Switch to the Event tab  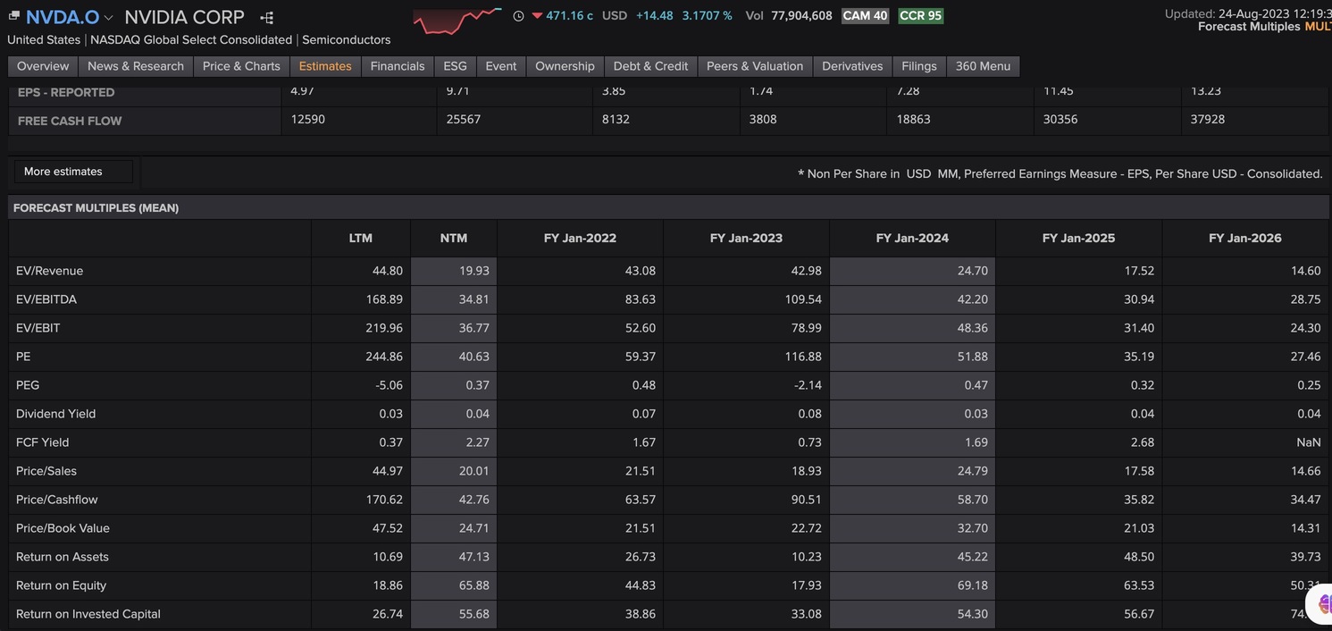[x=501, y=66]
